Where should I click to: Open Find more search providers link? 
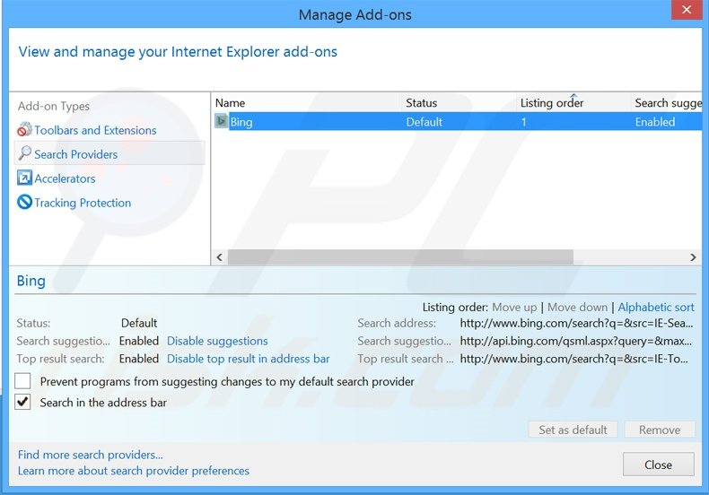pos(90,455)
